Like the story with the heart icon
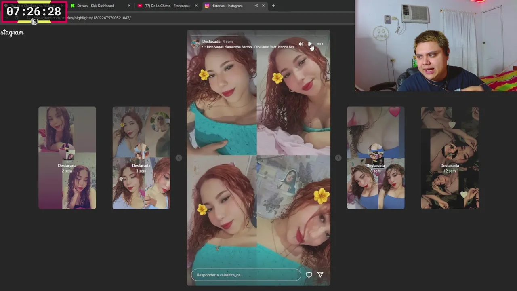This screenshot has height=291, width=517. (309, 275)
